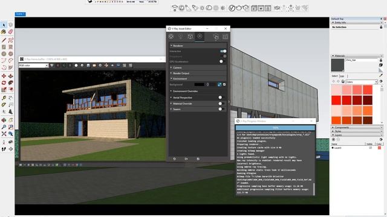This screenshot has height=217, width=387.
Task: Collapse the Materials panel header
Action: (x=357, y=56)
